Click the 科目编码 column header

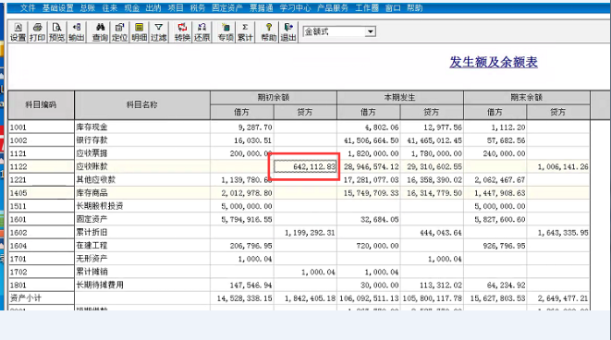tap(41, 104)
